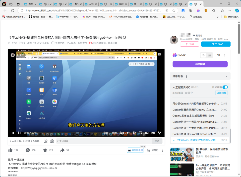Click the 充电 charge button
The width and height of the screenshot is (241, 177).
[x=190, y=44]
